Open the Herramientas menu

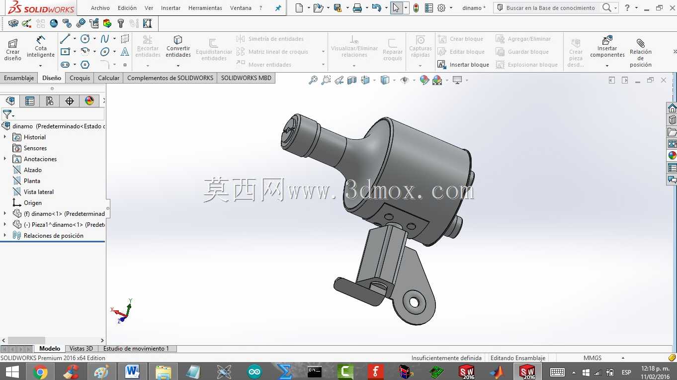coord(205,8)
